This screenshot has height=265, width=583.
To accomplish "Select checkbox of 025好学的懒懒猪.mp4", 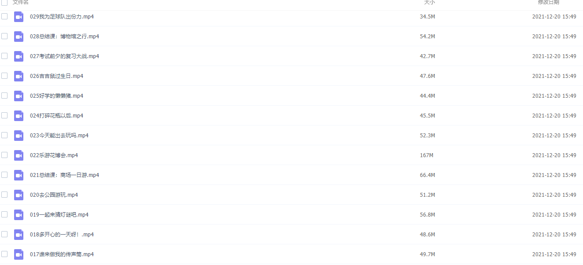I will [x=4, y=96].
